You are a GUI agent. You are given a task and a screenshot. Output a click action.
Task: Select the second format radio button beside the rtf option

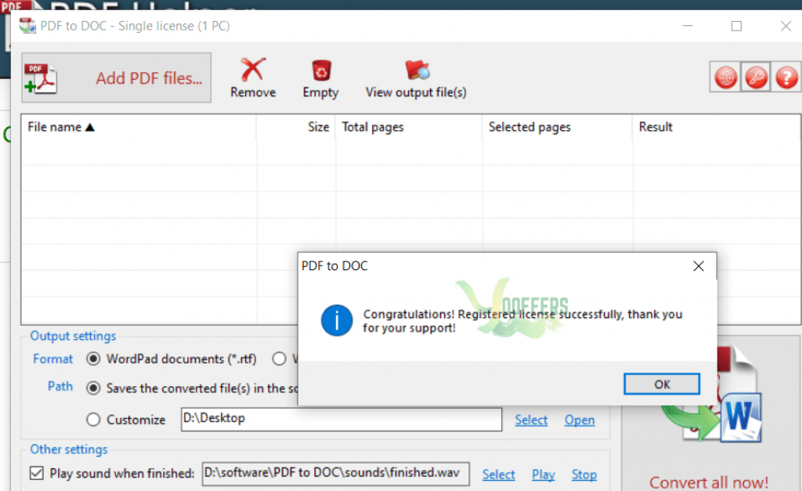[x=280, y=359]
